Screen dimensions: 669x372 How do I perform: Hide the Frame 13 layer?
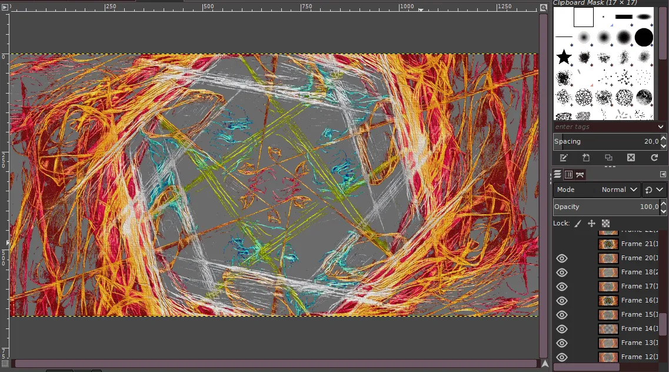pos(562,343)
